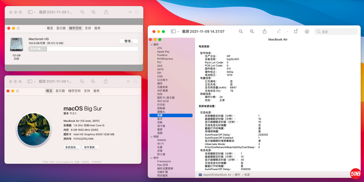This screenshot has width=364, height=182.
Task: Open Markup pen tool in Preview toolbar
Action: [279, 31]
